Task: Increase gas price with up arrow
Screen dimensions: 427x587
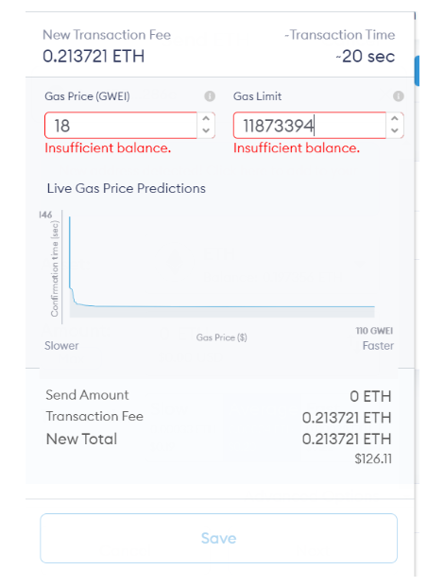Action: coord(206,119)
